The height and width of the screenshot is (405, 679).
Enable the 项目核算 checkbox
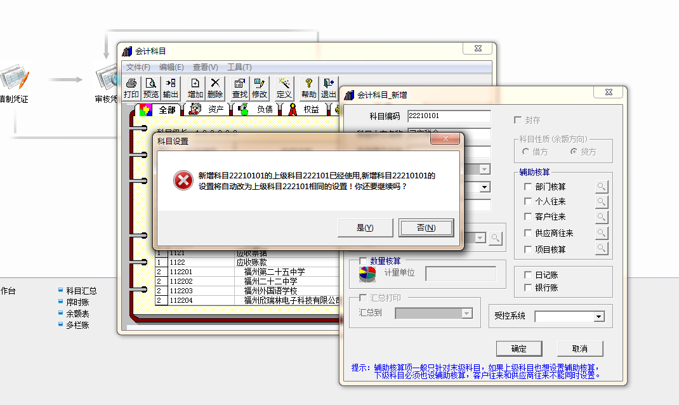tap(528, 249)
